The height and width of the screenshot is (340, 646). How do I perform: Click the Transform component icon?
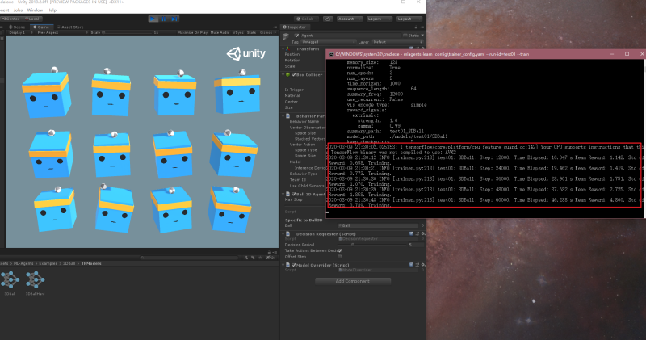tap(288, 49)
